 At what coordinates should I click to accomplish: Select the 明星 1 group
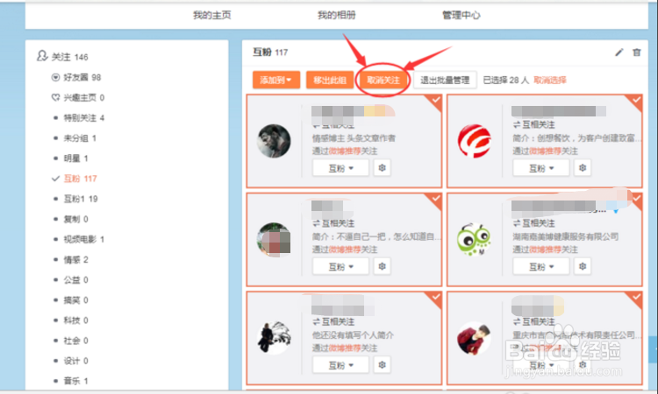pyautogui.click(x=75, y=158)
